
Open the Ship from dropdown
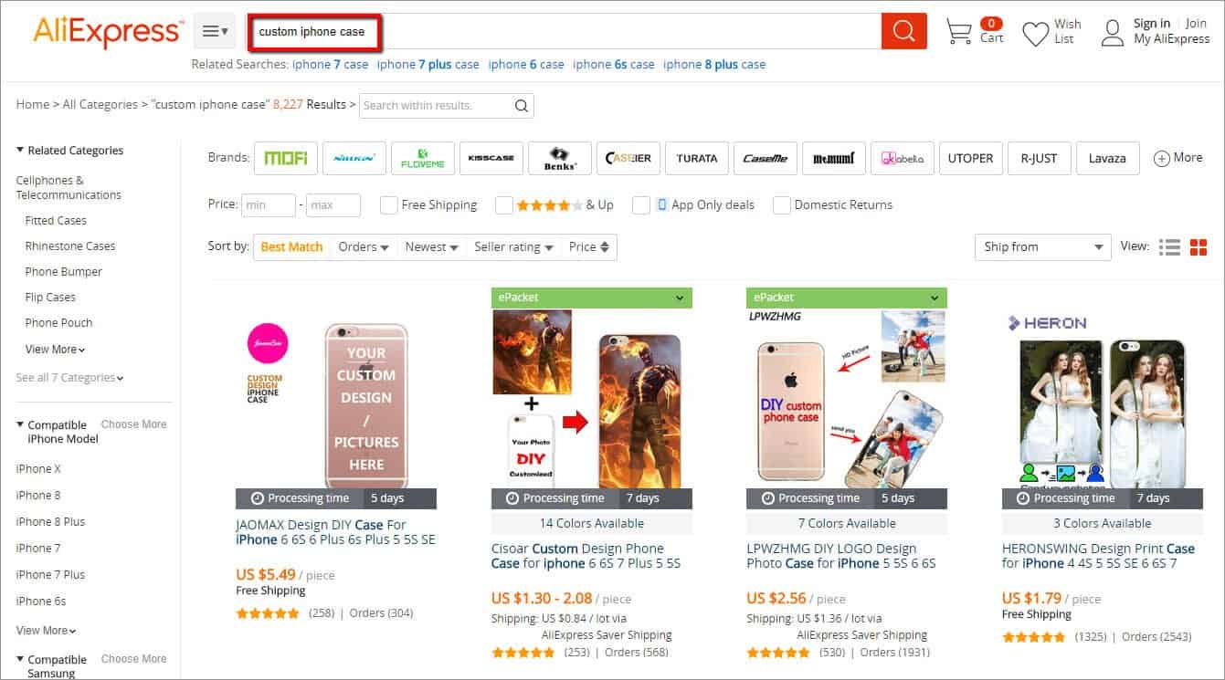[1042, 246]
